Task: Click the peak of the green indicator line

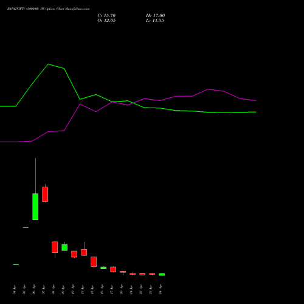Action: [x=48, y=64]
